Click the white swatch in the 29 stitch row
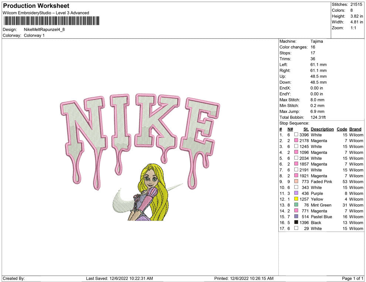The height and width of the screenshot is (282, 366). [x=296, y=228]
